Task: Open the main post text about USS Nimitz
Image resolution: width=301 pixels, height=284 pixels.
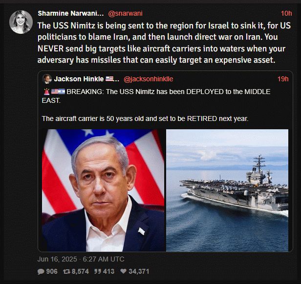Action: coord(161,43)
